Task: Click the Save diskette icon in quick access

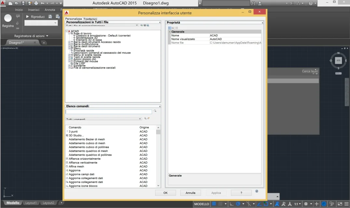Action: coord(23,3)
